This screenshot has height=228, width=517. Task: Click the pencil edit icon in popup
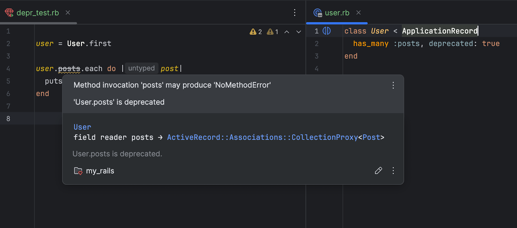[378, 171]
